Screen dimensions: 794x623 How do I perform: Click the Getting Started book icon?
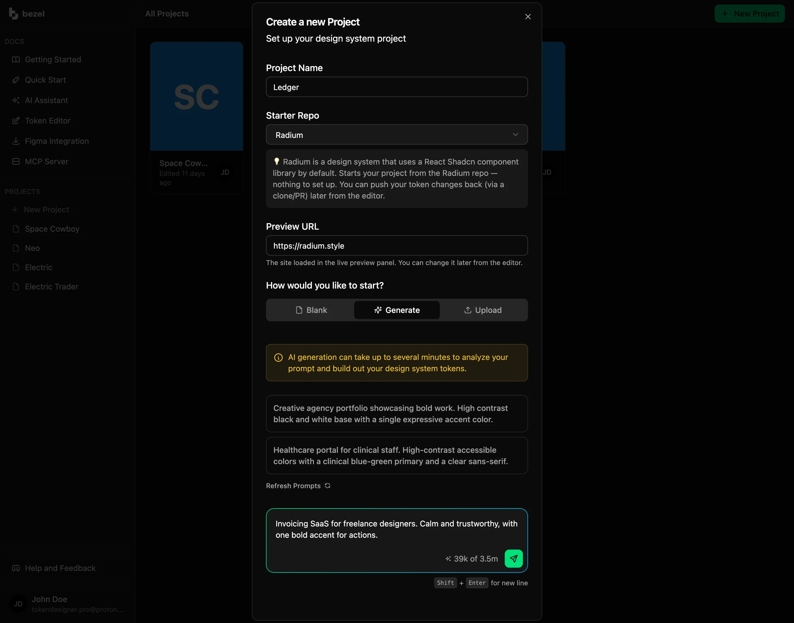pos(16,59)
